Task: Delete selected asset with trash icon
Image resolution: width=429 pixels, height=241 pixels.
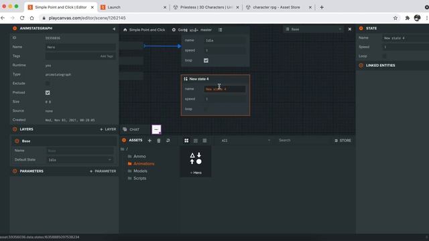Action: [159, 141]
